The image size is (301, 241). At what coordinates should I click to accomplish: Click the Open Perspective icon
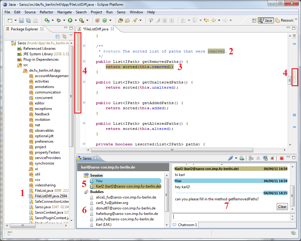254,20
